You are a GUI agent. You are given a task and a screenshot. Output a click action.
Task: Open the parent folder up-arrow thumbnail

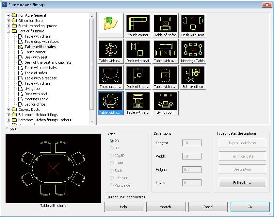coord(110,24)
